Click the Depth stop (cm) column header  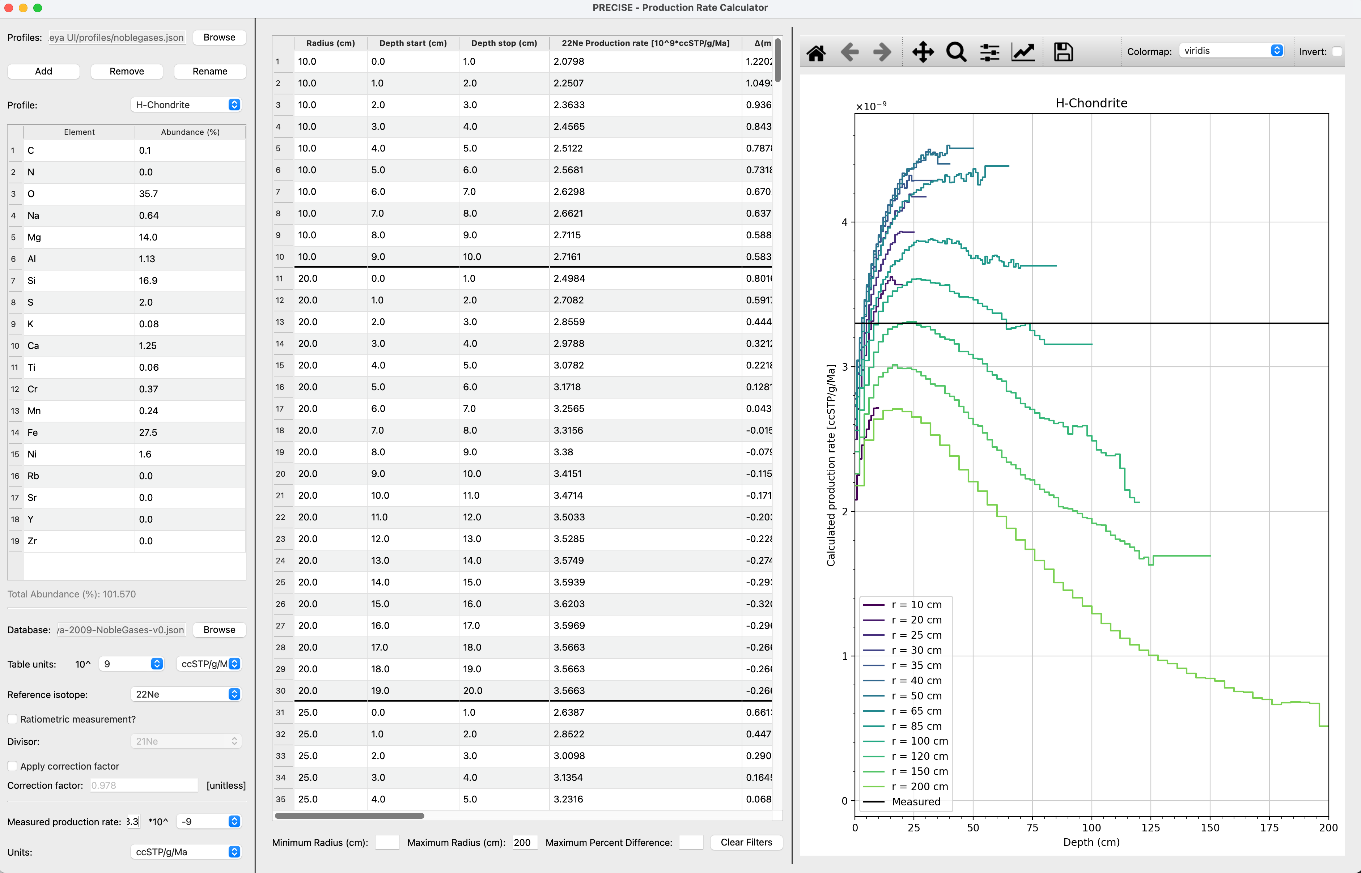504,43
